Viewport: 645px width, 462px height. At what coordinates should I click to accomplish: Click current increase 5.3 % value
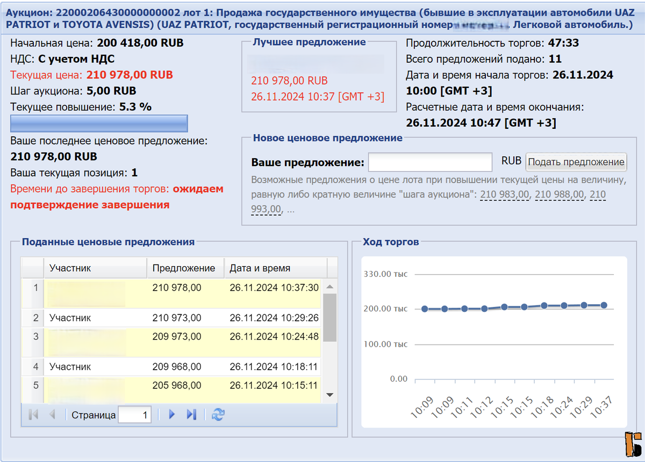tap(135, 107)
